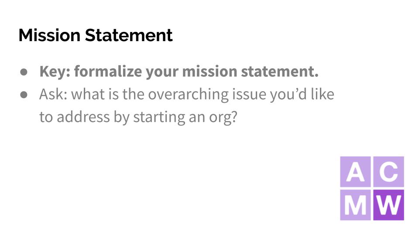Click the bold word "Key:"

click(x=55, y=72)
